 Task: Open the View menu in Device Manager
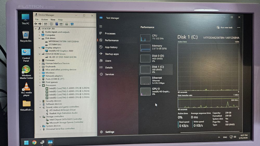pyautogui.click(x=53, y=19)
